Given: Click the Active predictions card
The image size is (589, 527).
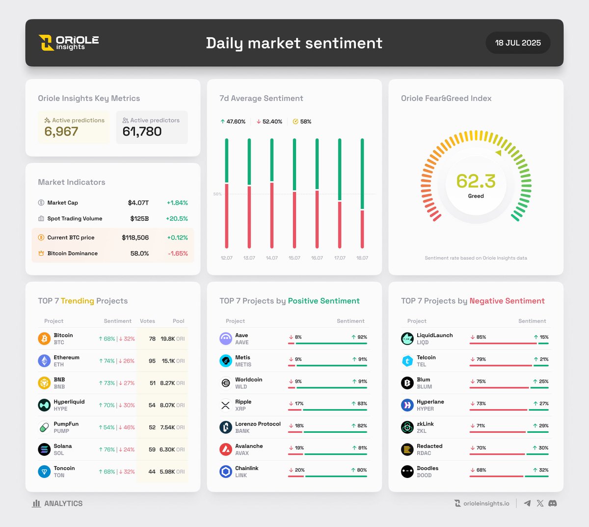Looking at the screenshot, I should pos(74,127).
